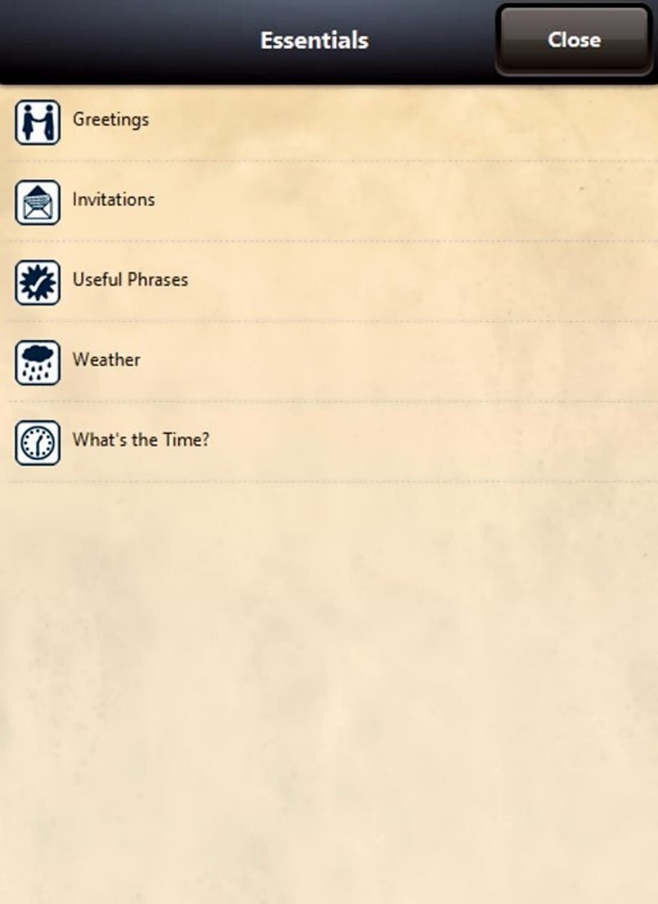Image resolution: width=658 pixels, height=904 pixels.
Task: Open the Useful Phrases label
Action: (130, 280)
